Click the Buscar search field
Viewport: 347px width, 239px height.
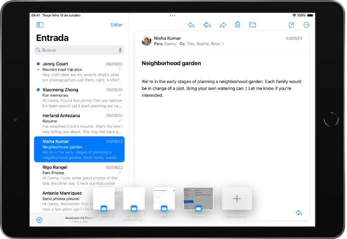79,50
